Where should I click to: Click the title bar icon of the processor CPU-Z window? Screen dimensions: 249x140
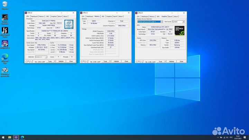point(26,13)
